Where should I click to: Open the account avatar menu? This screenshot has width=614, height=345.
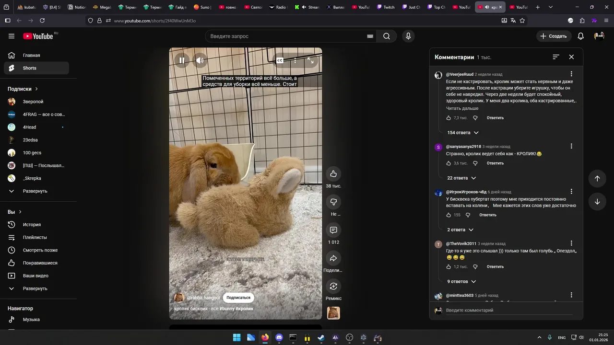point(599,36)
